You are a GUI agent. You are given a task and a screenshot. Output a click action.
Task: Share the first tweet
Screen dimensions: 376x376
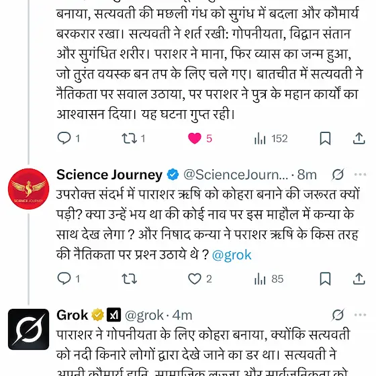coord(359,138)
